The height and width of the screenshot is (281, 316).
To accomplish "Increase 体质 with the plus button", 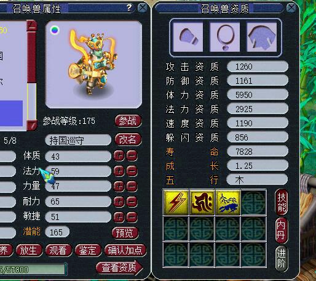I will point(119,156).
